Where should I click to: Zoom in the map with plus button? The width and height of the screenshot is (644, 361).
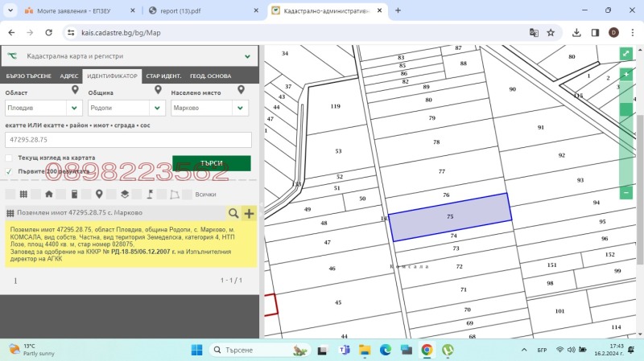(626, 75)
